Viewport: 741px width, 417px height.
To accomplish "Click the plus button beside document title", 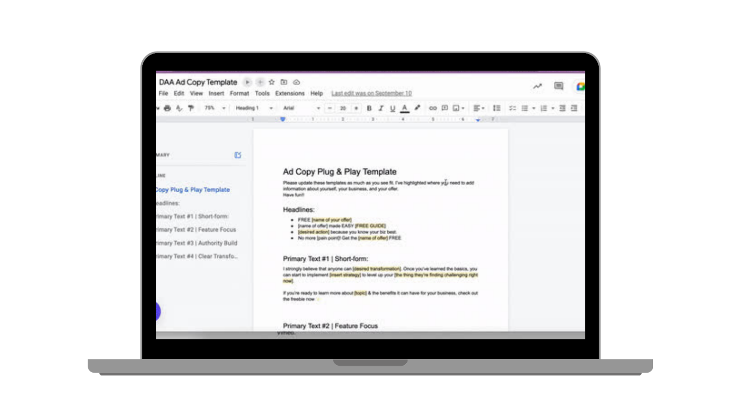I will [260, 82].
